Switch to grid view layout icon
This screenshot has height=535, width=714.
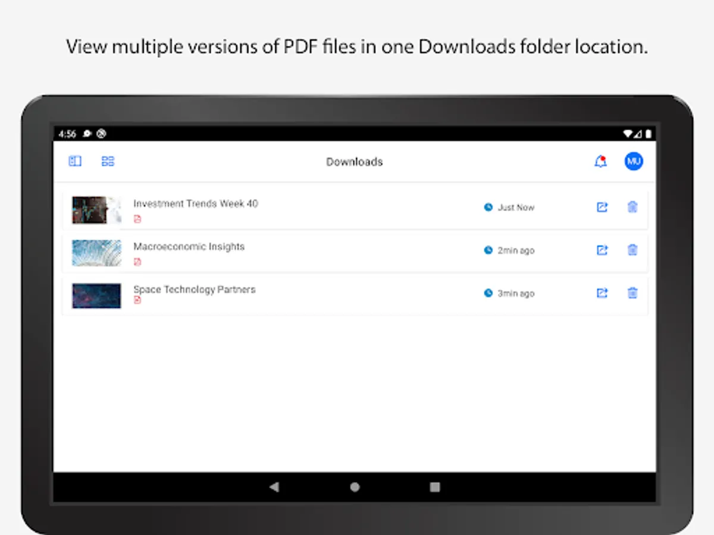pos(108,161)
